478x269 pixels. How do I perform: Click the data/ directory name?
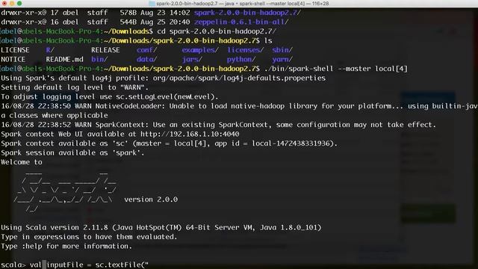146,60
